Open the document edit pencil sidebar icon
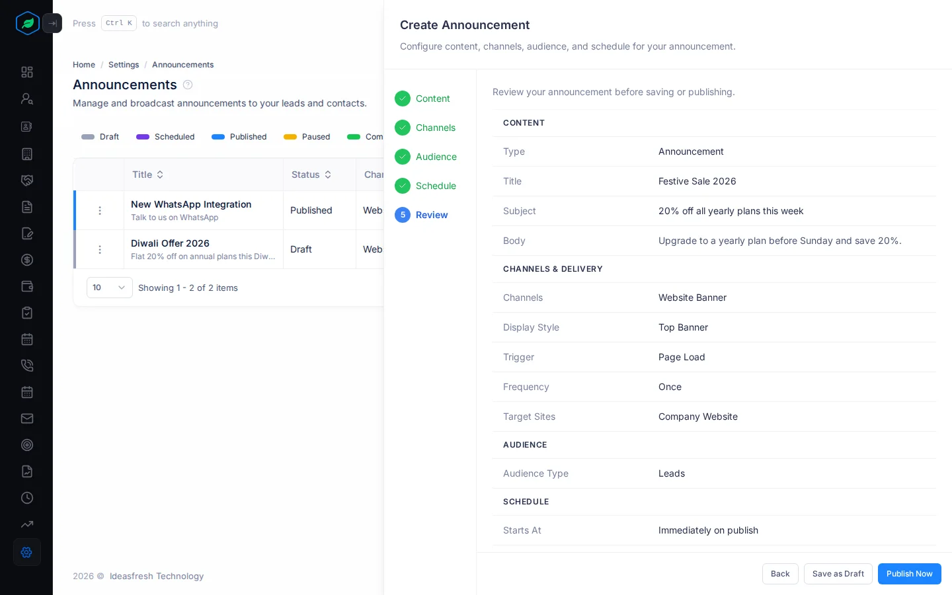The image size is (952, 595). click(27, 233)
